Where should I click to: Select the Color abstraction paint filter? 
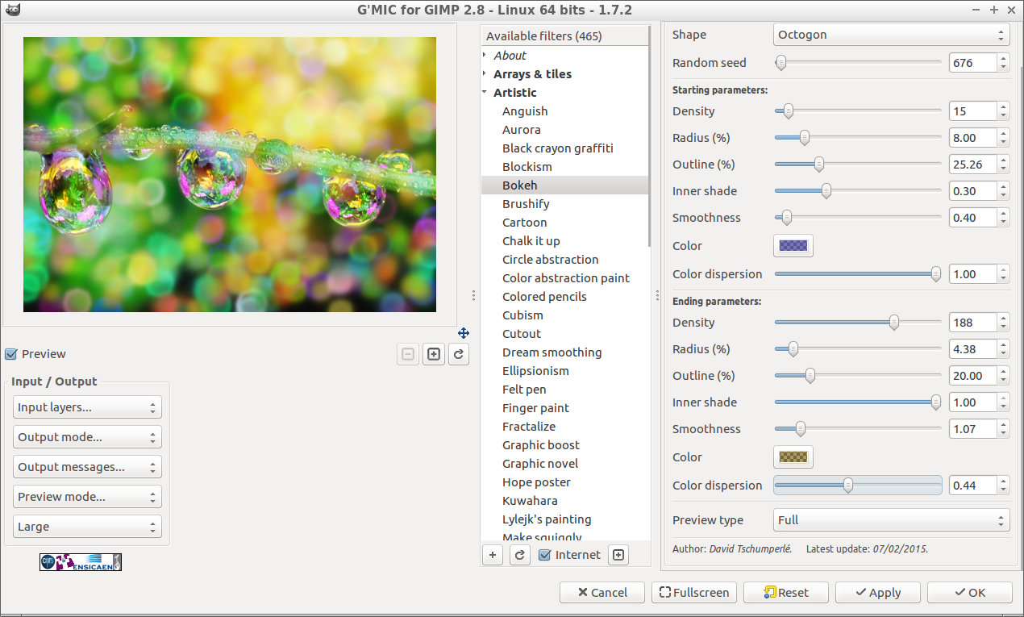(x=566, y=278)
